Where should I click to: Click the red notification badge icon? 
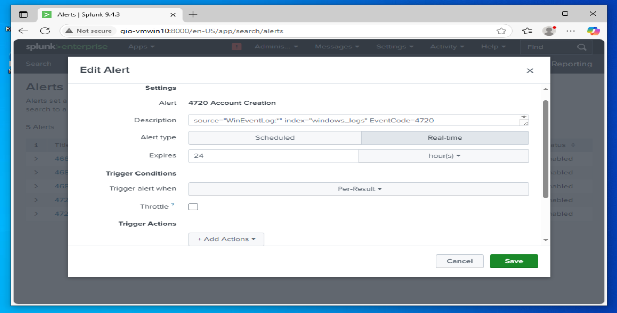pos(236,47)
